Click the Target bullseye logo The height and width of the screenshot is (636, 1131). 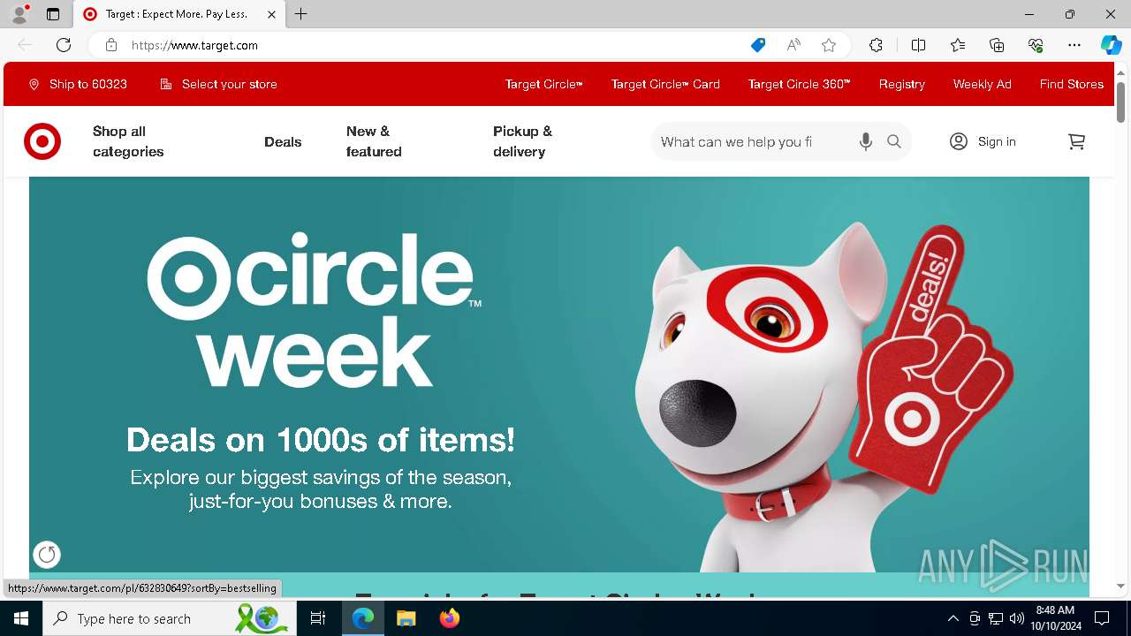42,141
